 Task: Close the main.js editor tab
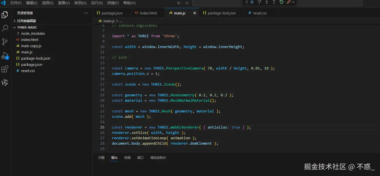tap(195, 13)
